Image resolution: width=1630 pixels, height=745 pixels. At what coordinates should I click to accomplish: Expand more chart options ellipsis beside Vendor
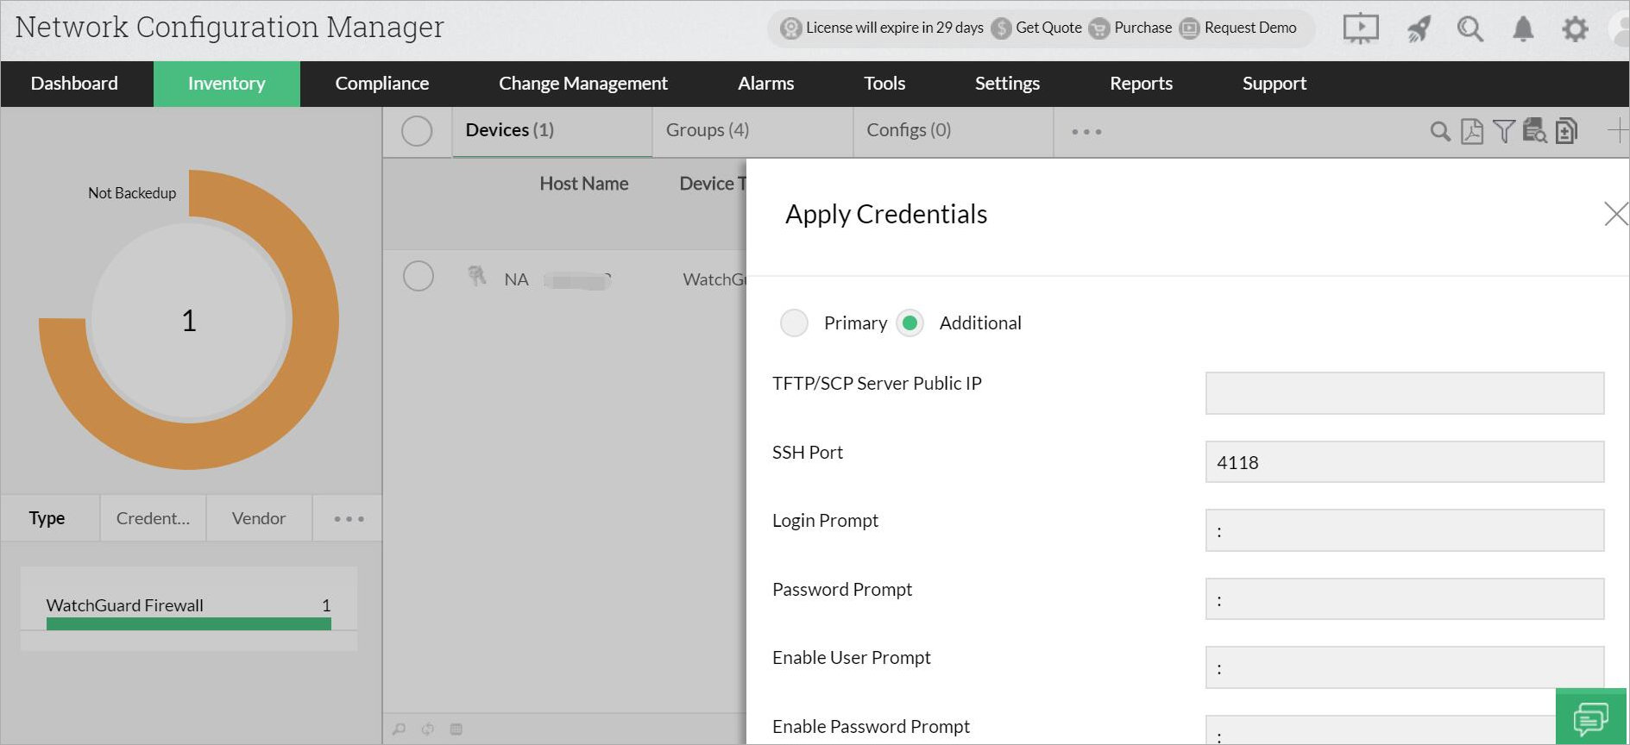[x=349, y=519]
